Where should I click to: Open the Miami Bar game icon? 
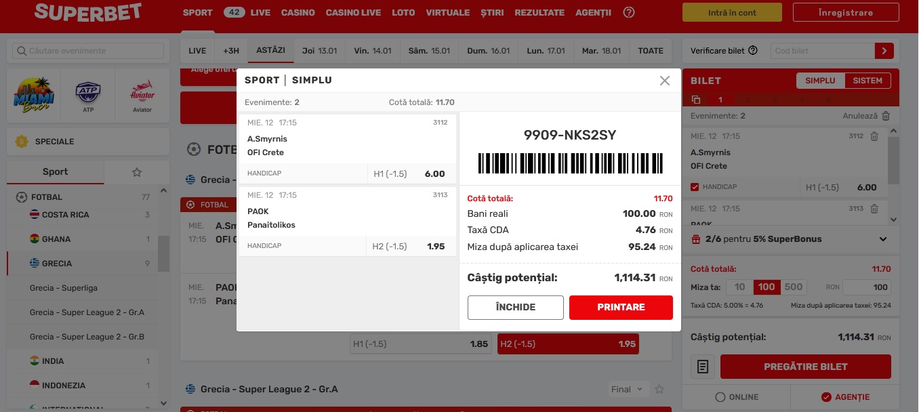[33, 94]
